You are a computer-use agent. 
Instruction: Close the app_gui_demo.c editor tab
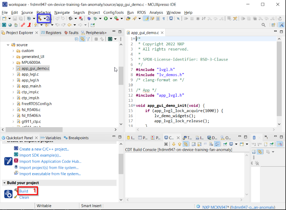pos(162,33)
